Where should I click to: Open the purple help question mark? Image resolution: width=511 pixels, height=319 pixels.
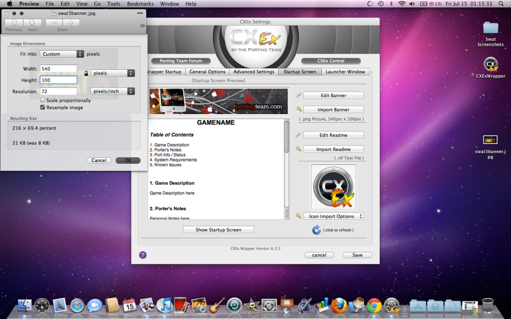point(143,255)
